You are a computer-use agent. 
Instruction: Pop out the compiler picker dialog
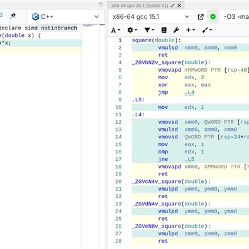click(x=201, y=17)
